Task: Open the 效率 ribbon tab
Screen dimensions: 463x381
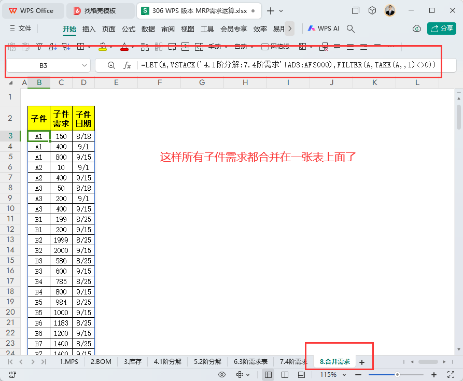Action: click(x=260, y=29)
